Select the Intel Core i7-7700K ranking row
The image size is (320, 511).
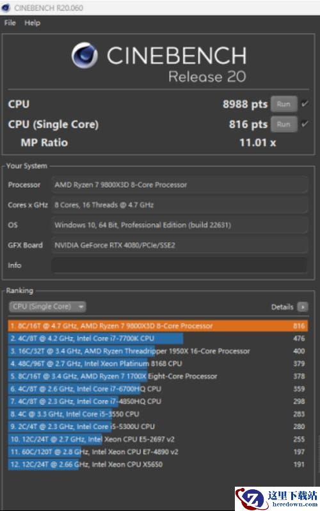pos(158,338)
